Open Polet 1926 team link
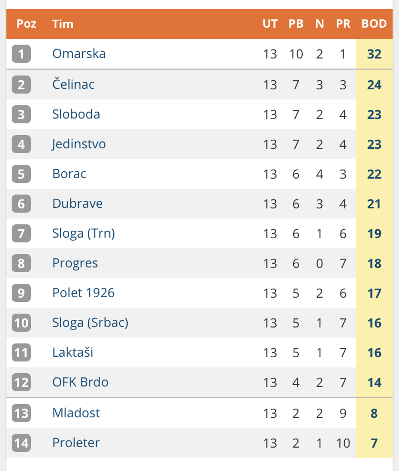This screenshot has width=399, height=471. coord(83,293)
